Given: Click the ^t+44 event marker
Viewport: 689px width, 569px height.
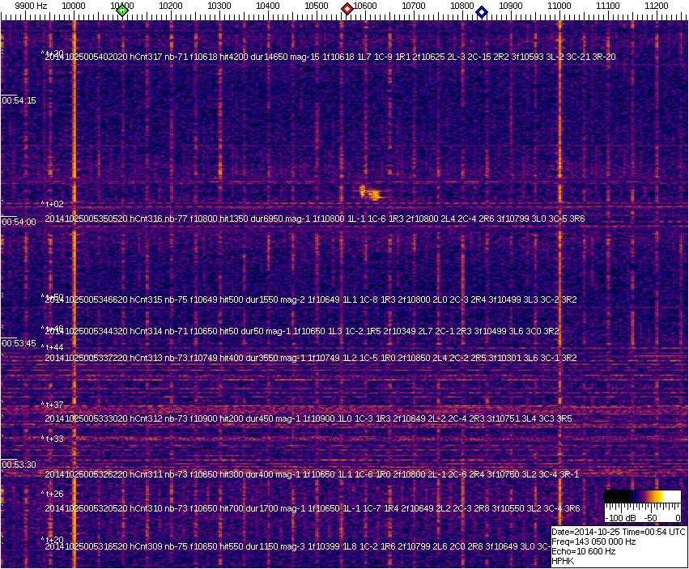Looking at the screenshot, I should click(x=53, y=347).
